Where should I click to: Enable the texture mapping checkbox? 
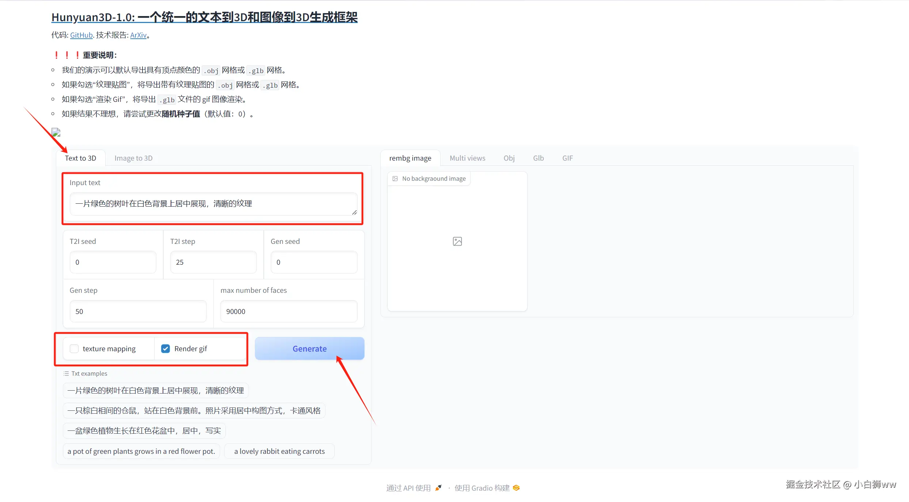[x=74, y=349]
